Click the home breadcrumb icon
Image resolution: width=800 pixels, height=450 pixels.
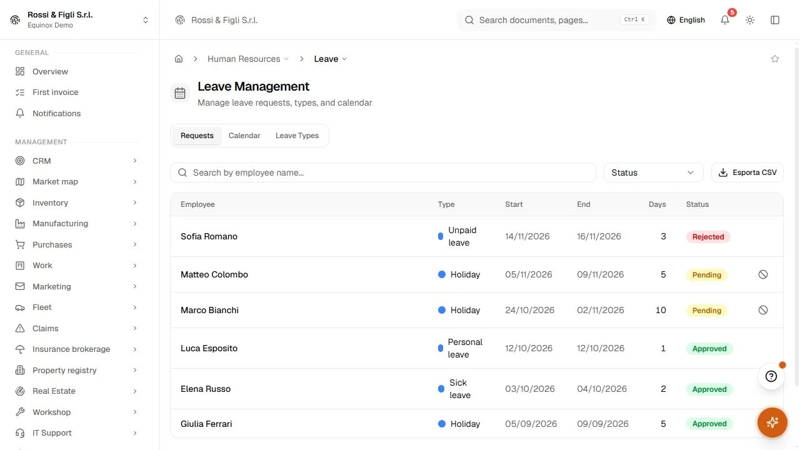tap(179, 59)
